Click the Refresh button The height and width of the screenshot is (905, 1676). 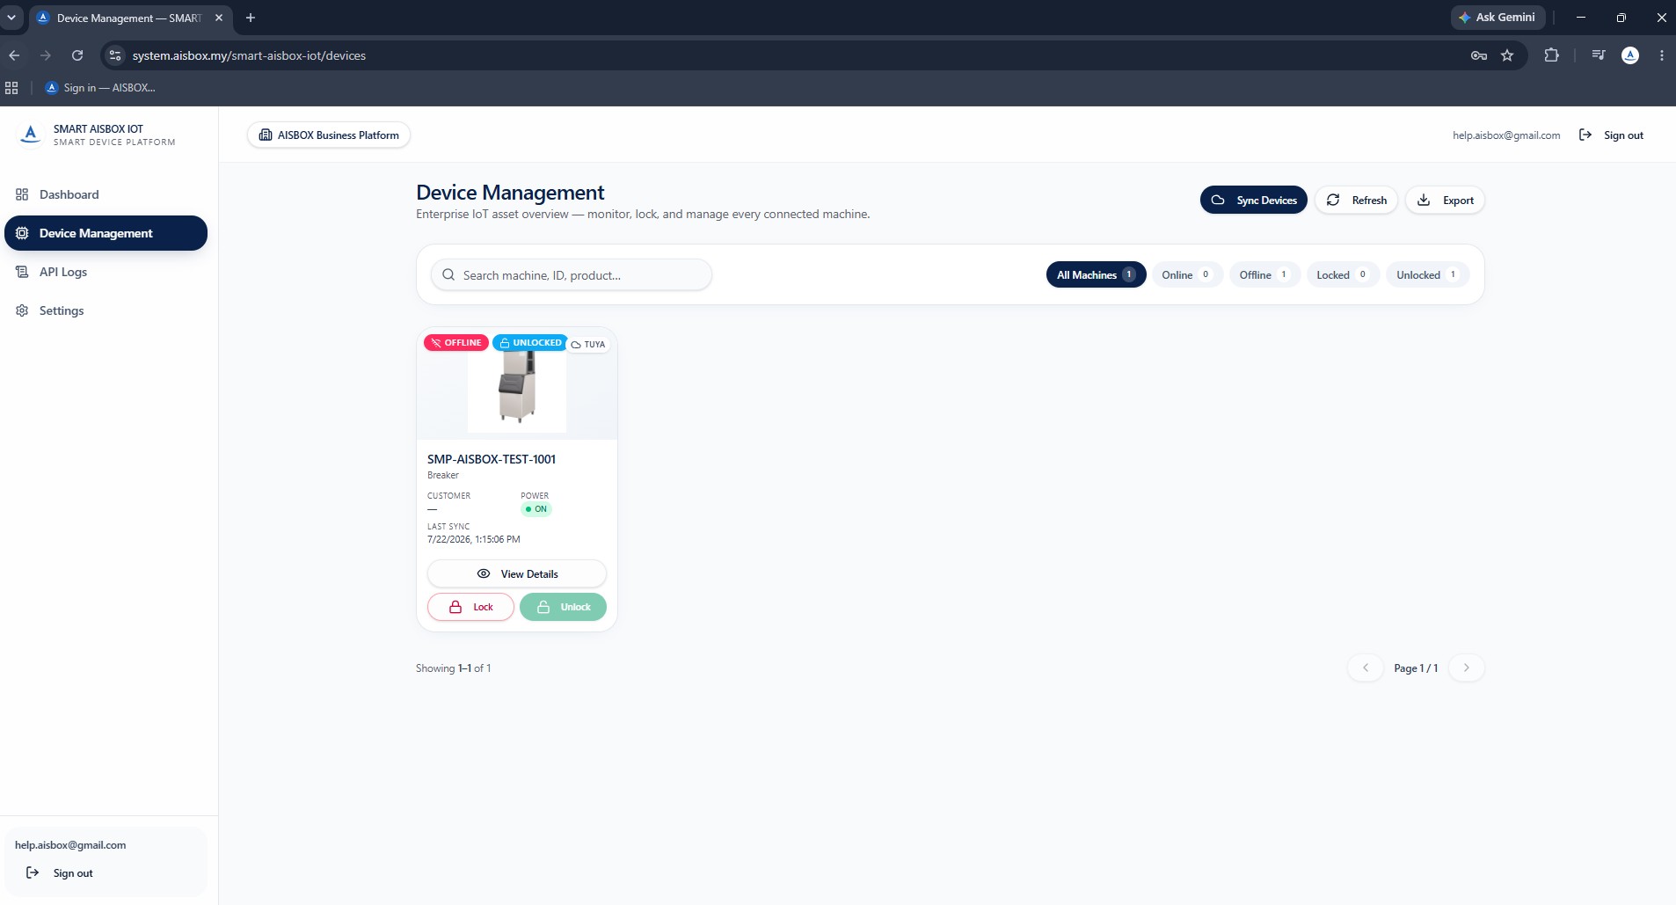[1356, 200]
